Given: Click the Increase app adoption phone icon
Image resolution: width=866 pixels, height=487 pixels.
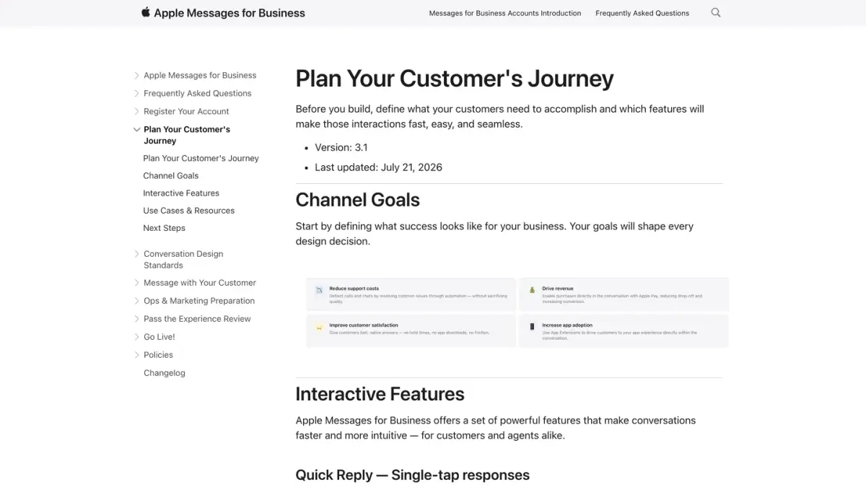Looking at the screenshot, I should 533,328.
